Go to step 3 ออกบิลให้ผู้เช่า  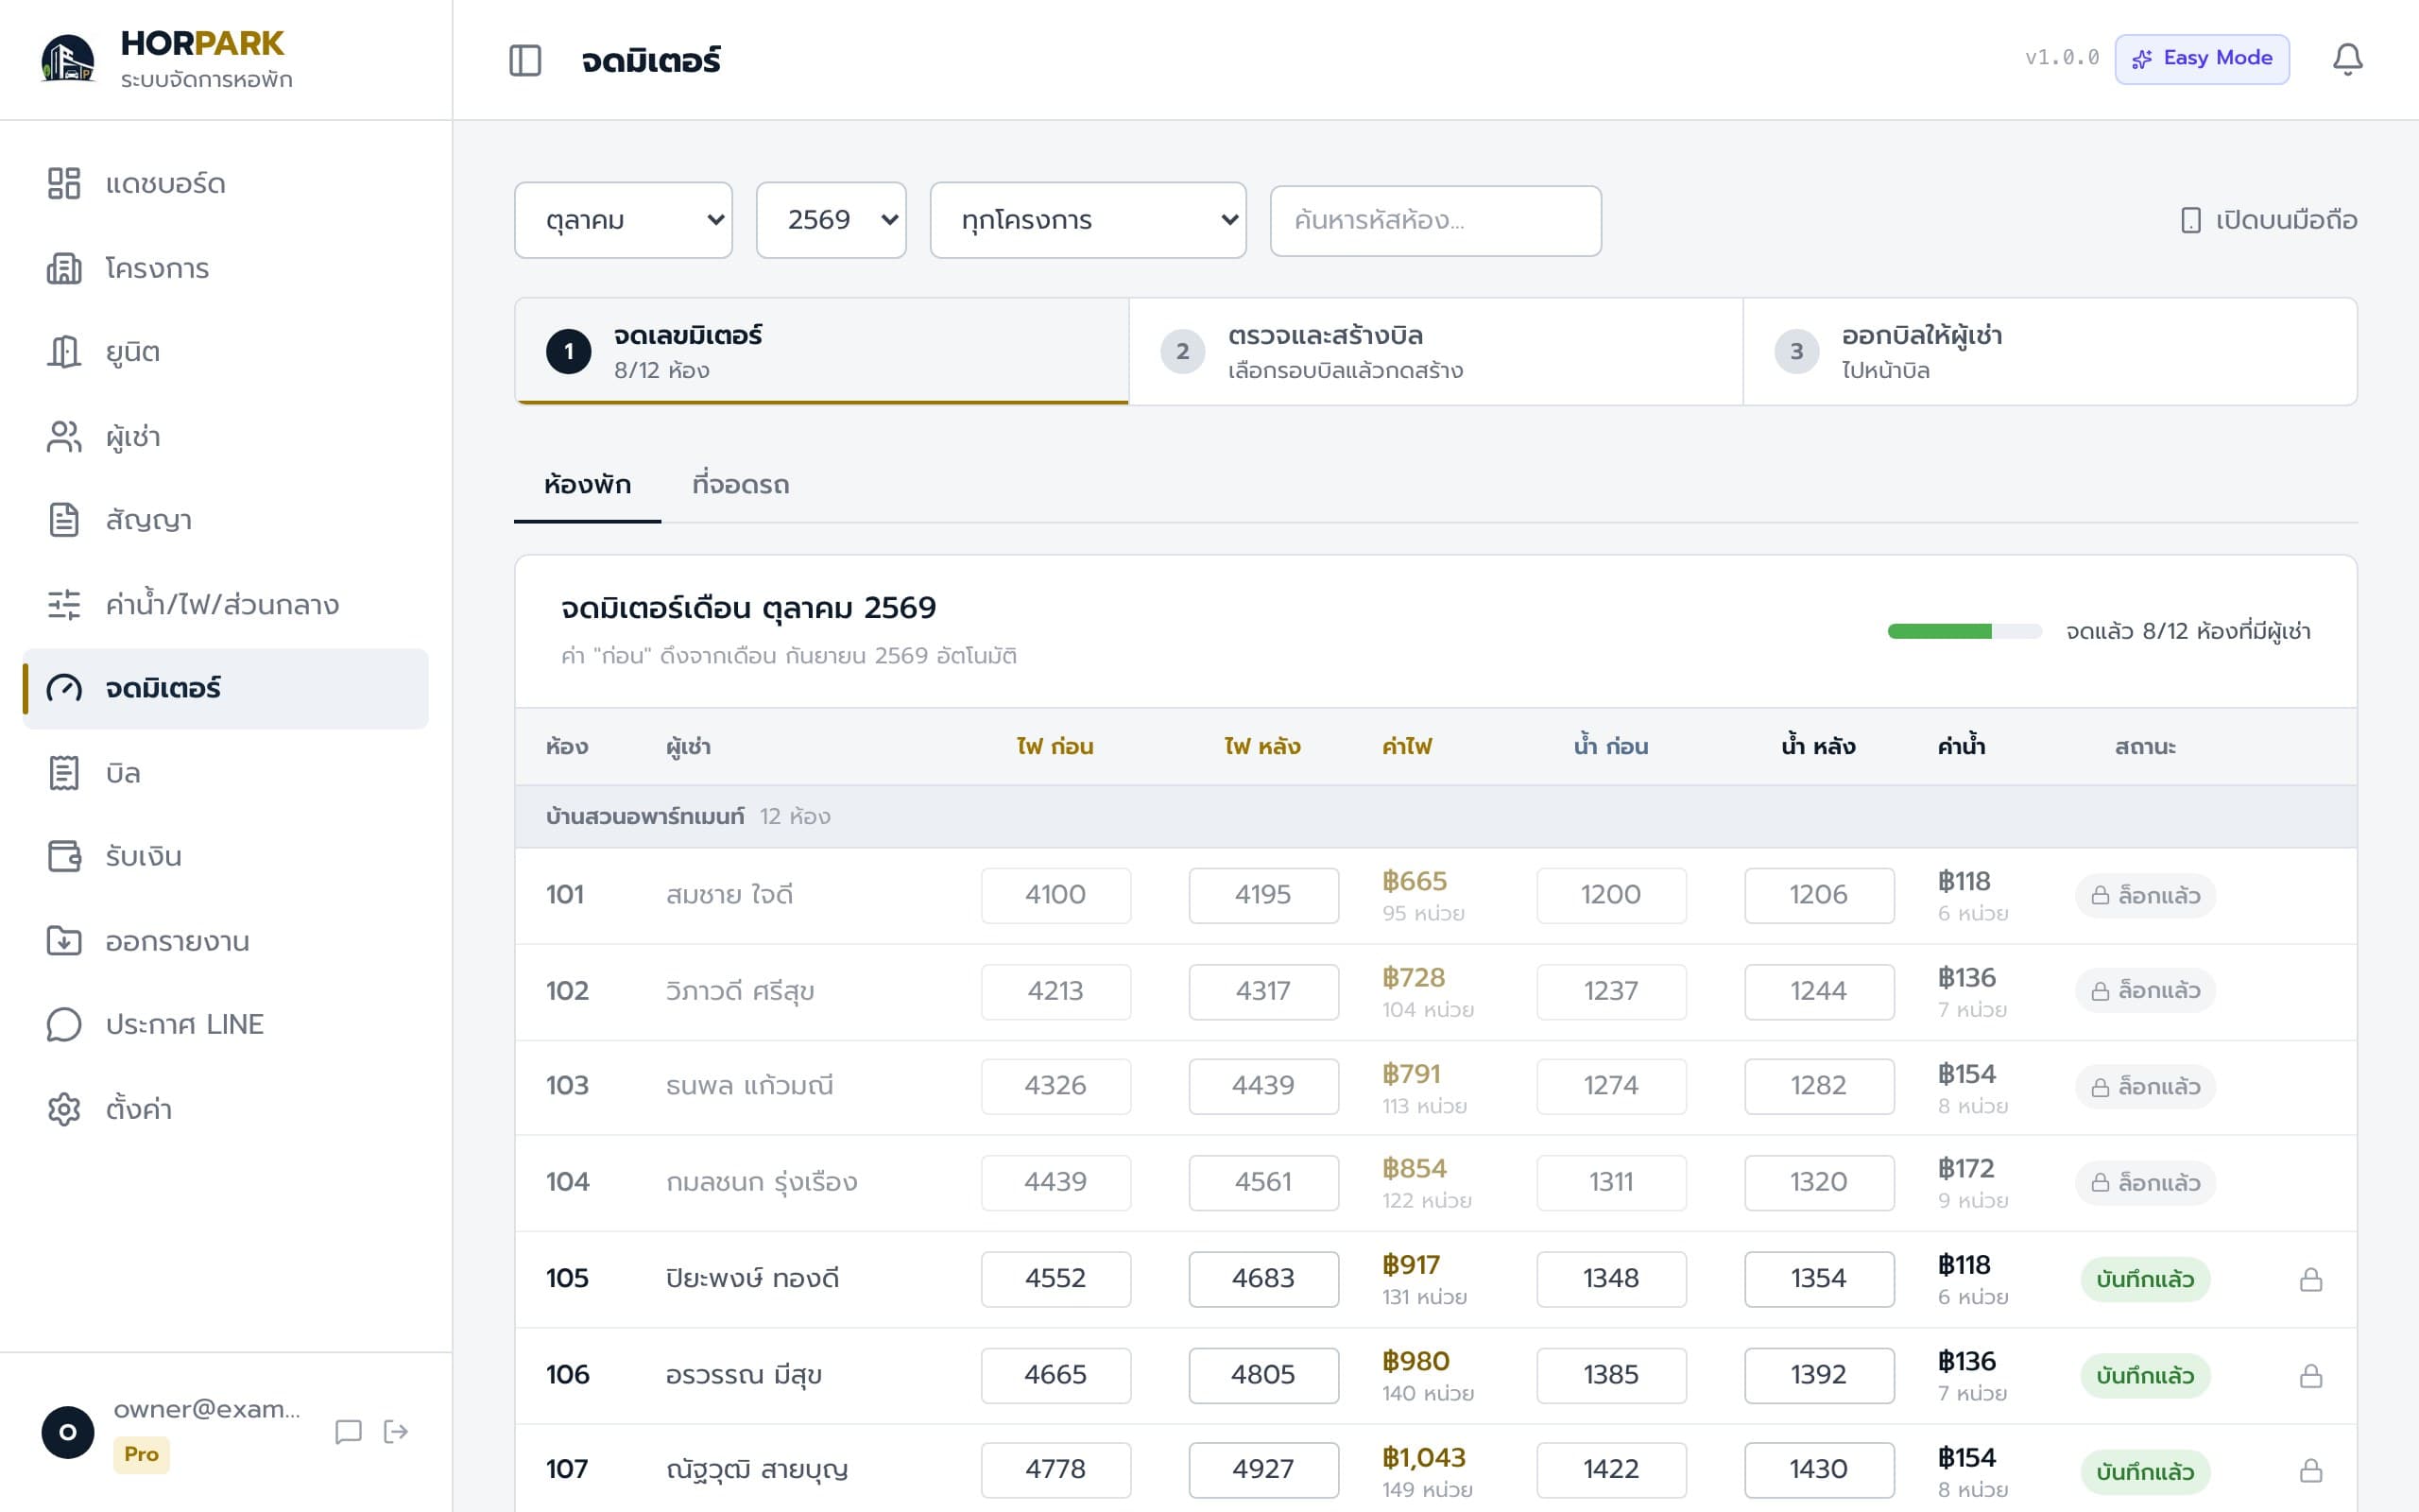(x=2050, y=351)
